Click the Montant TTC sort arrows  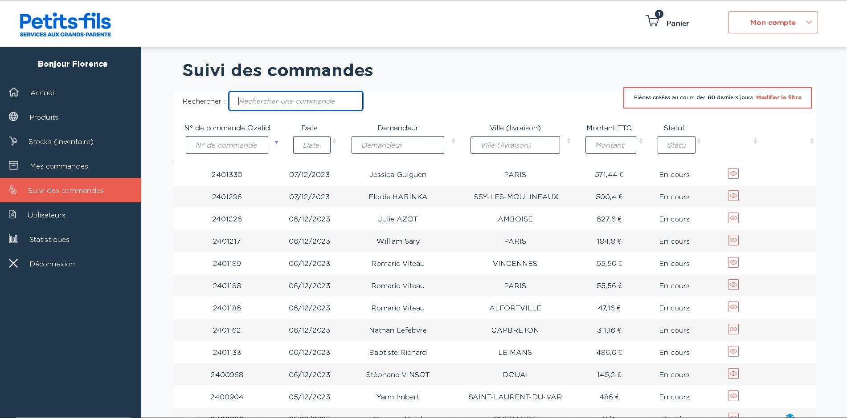pos(641,141)
